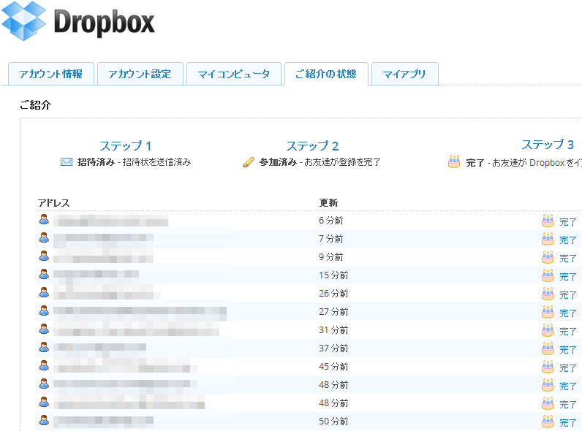Click the Dropbox logo
The width and height of the screenshot is (582, 431).
click(78, 21)
